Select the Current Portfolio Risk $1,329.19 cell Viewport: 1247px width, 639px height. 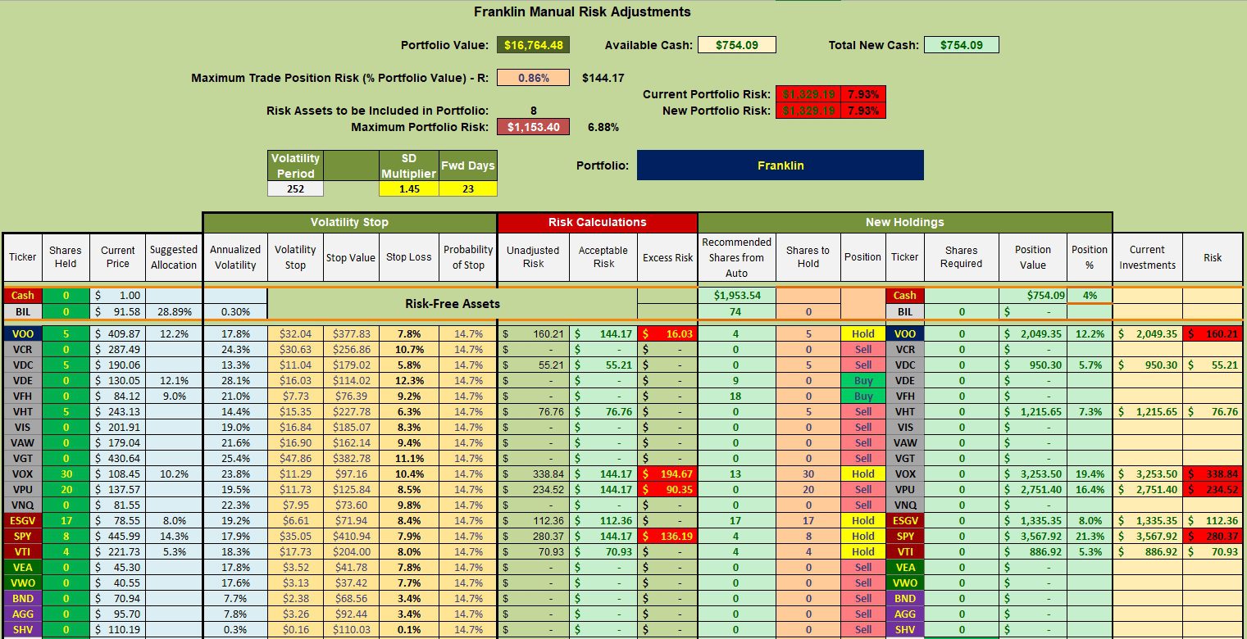pyautogui.click(x=808, y=94)
